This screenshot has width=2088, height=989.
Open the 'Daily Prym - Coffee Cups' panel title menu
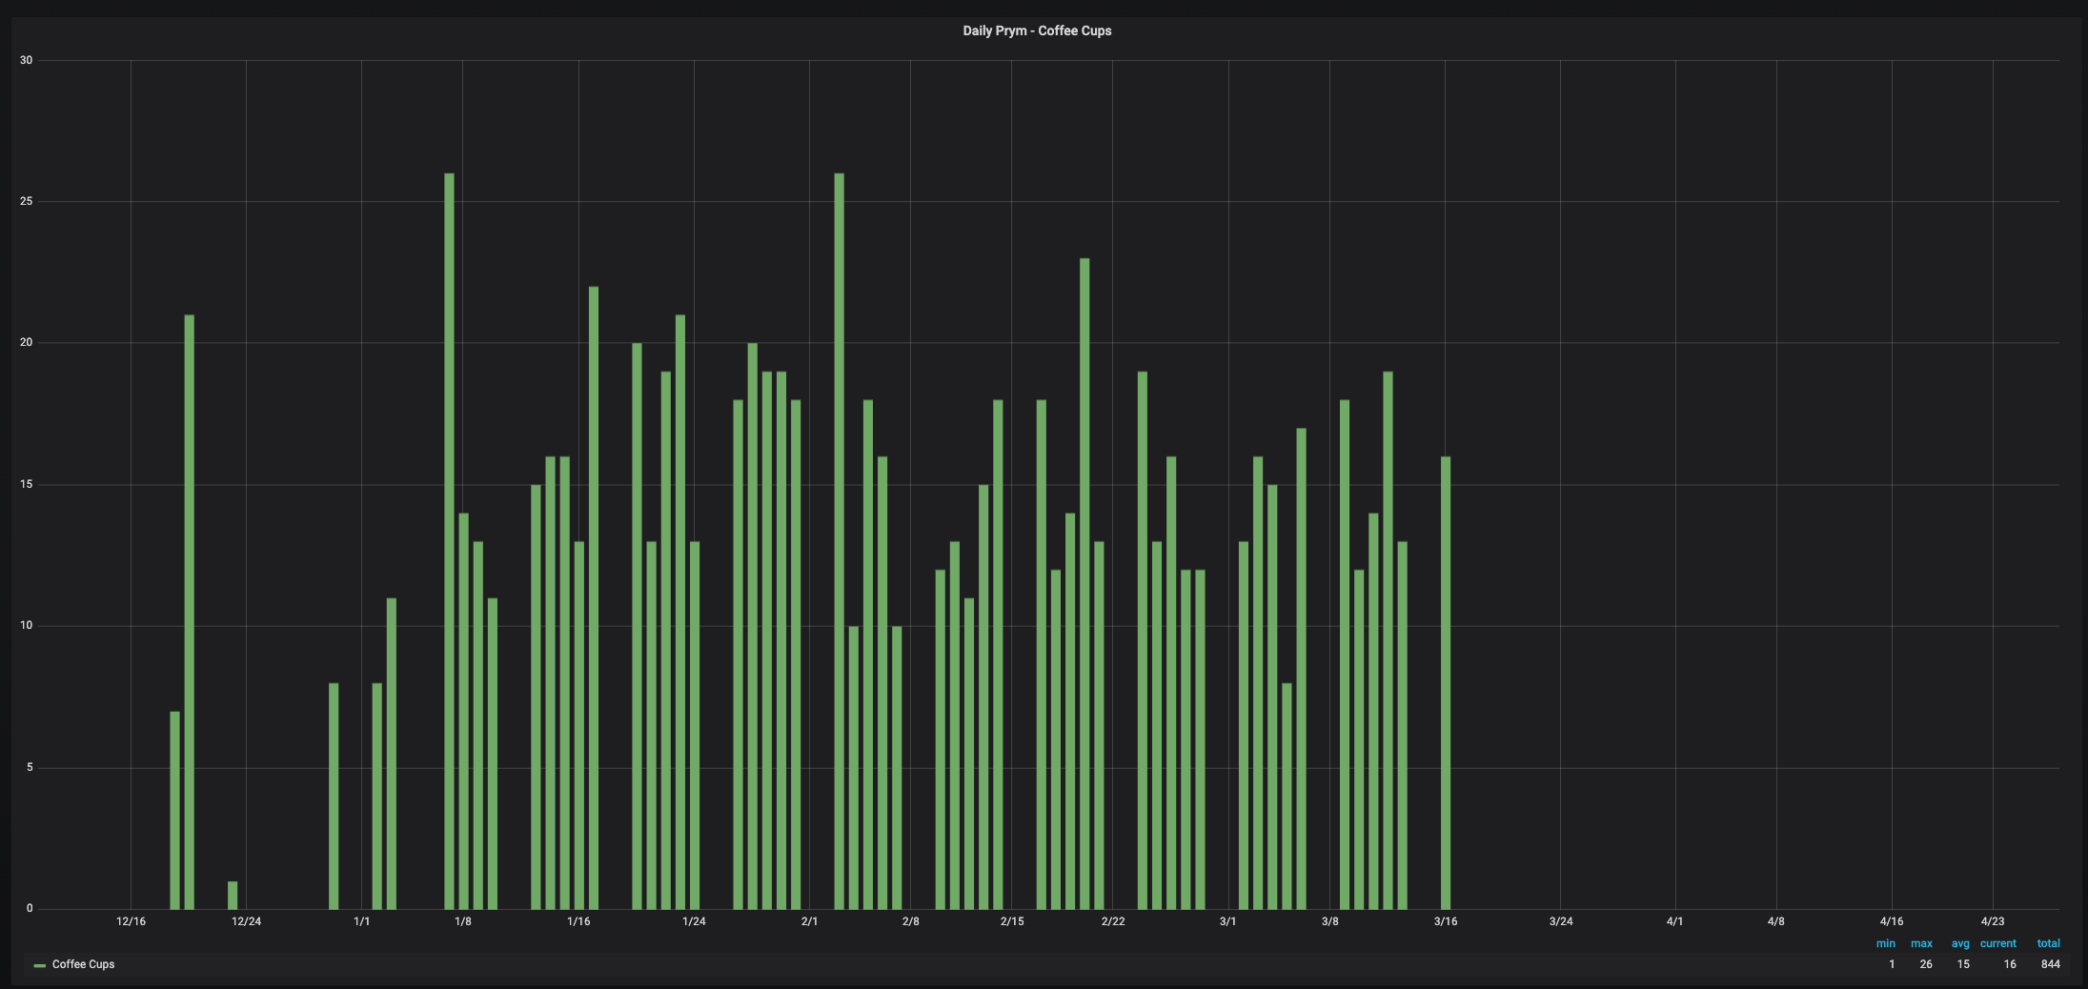click(x=1037, y=30)
